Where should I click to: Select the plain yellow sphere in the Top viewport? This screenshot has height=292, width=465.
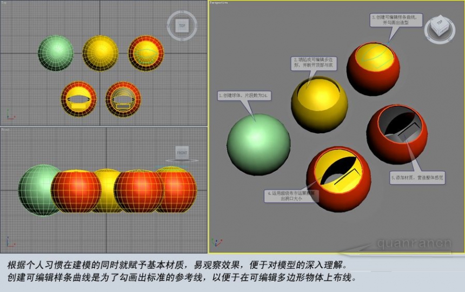point(100,54)
